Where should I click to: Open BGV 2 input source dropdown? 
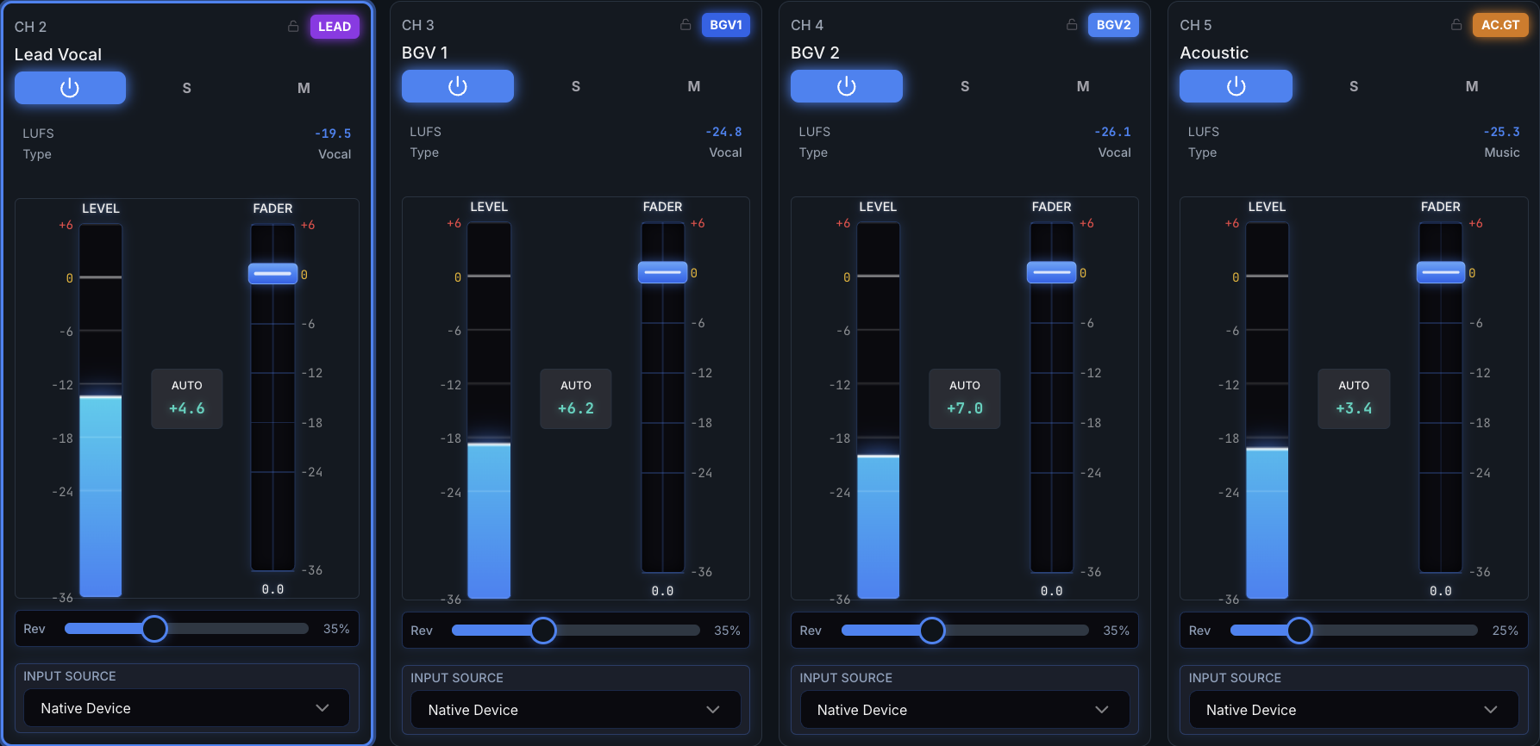[965, 710]
